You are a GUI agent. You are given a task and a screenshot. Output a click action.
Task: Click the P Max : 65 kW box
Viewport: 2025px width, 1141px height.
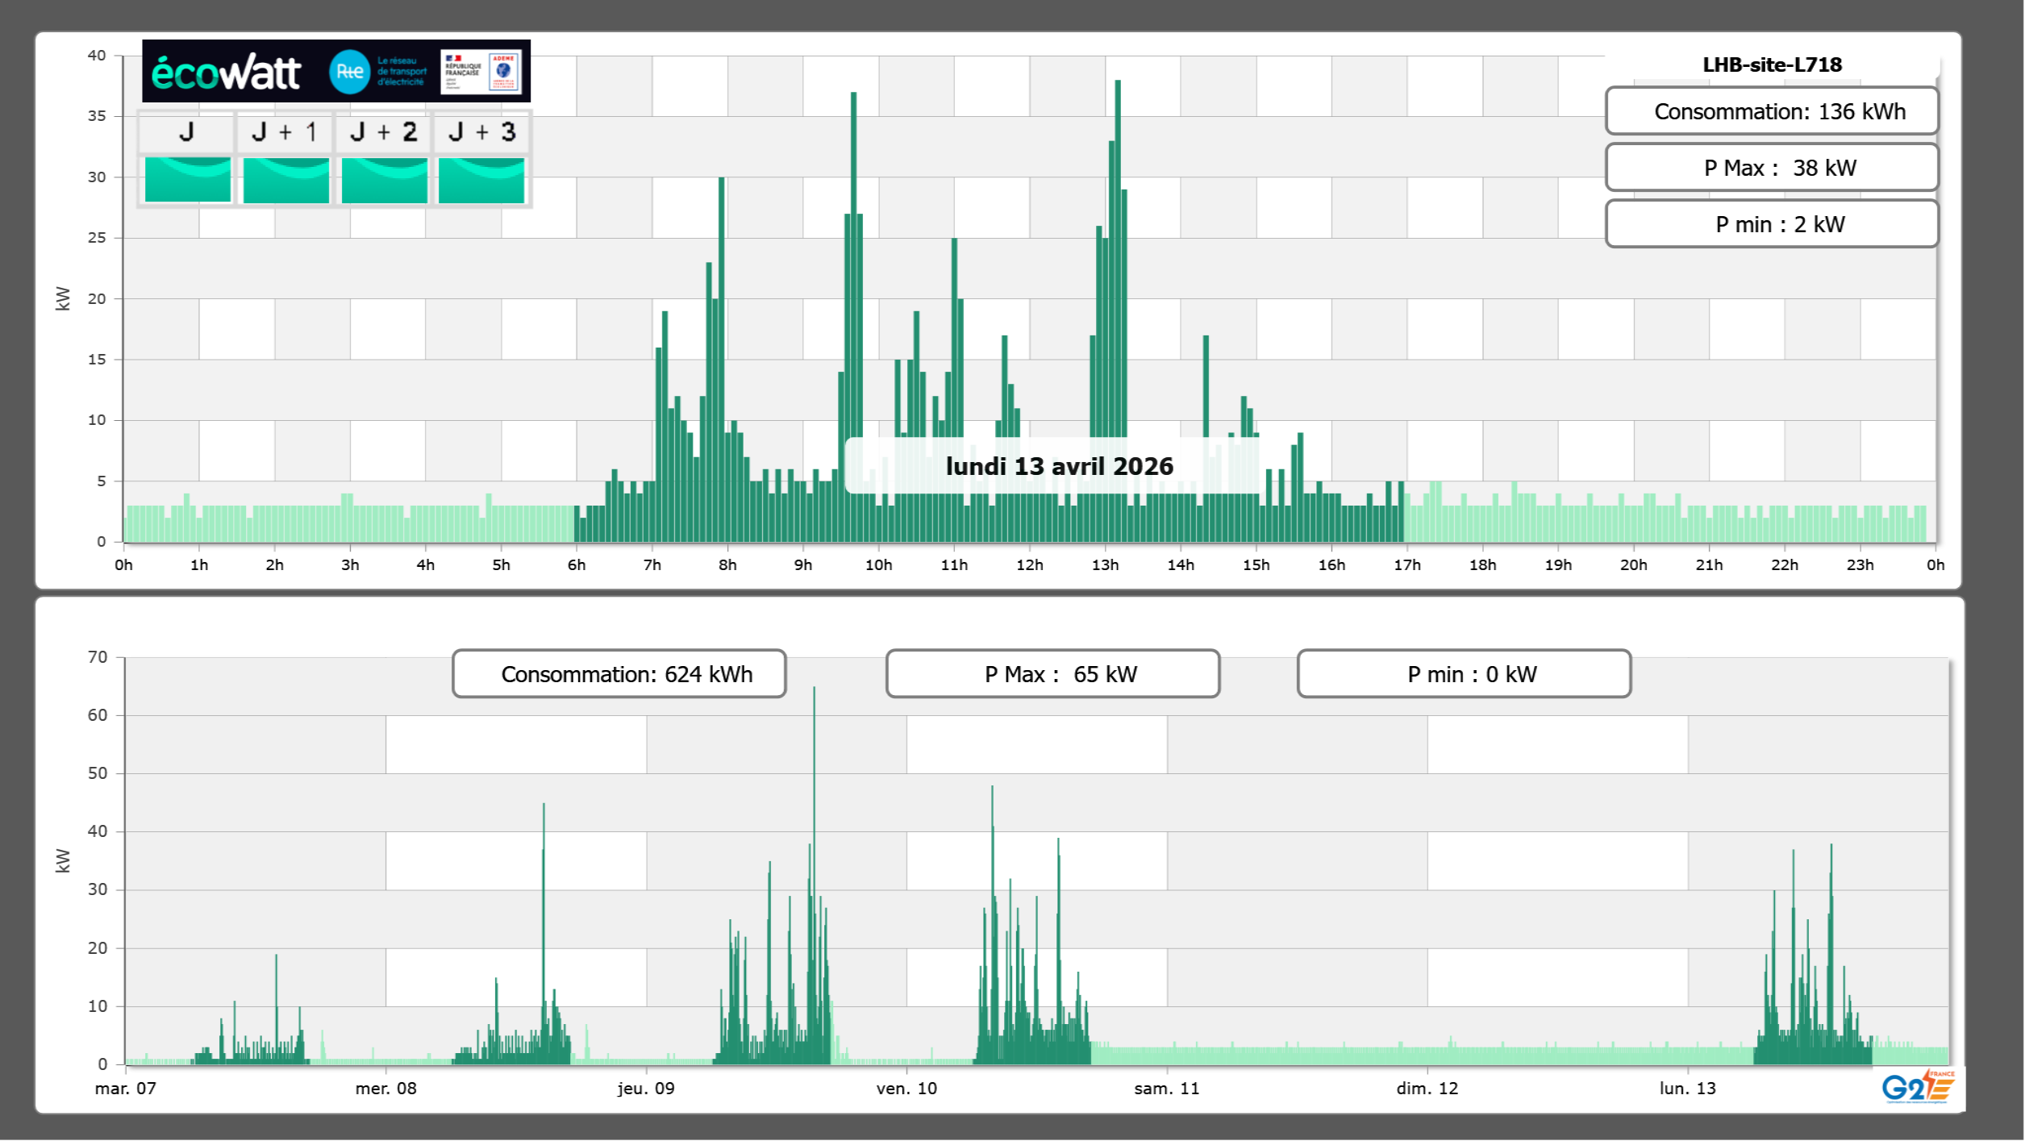coord(1052,674)
